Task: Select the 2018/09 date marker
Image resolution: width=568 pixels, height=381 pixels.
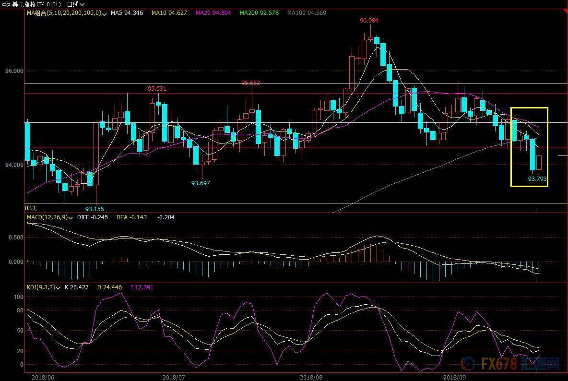Action: (x=455, y=377)
